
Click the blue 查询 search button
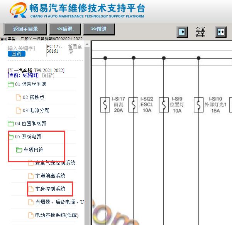click(17, 54)
